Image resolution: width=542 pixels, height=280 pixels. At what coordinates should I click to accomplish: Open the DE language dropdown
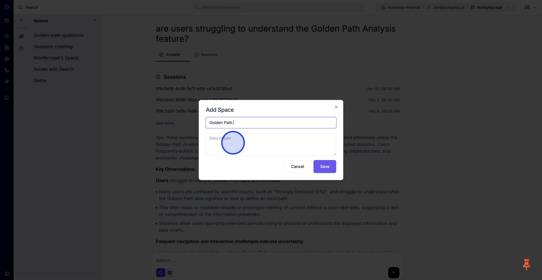[530, 7]
